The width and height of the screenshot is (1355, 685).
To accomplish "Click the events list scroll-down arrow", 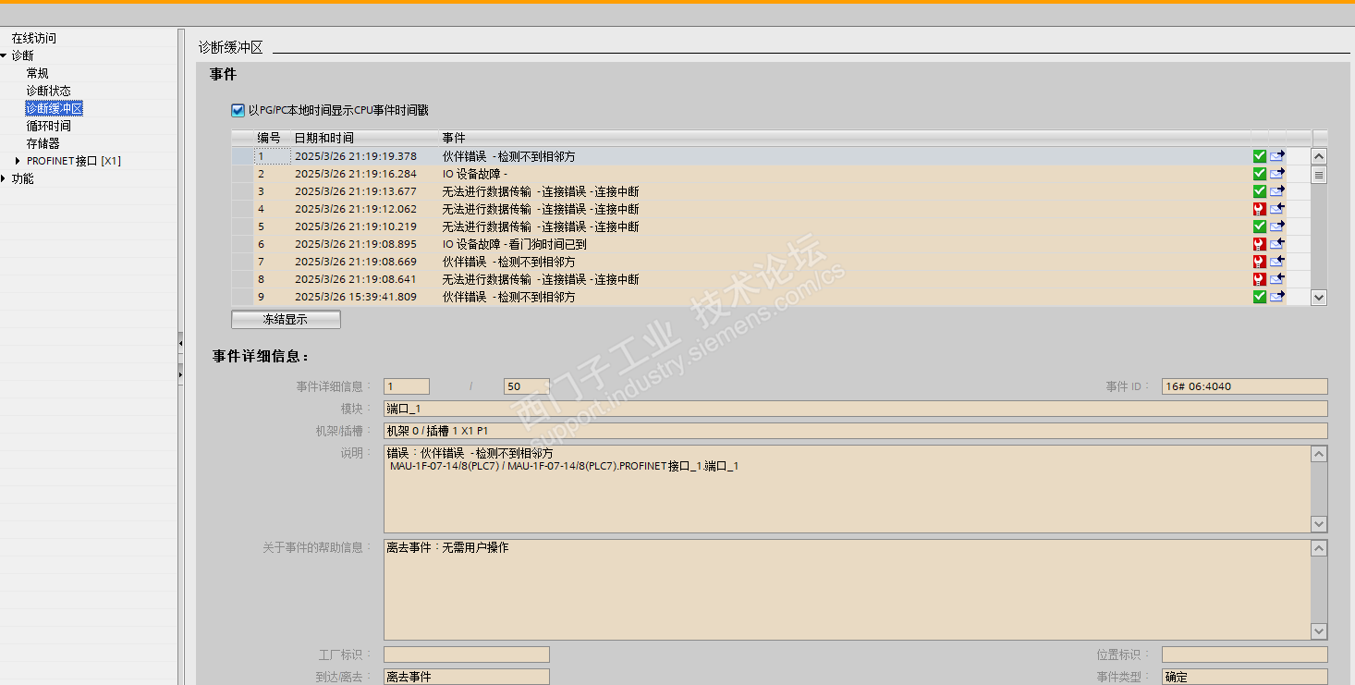I will tap(1319, 298).
